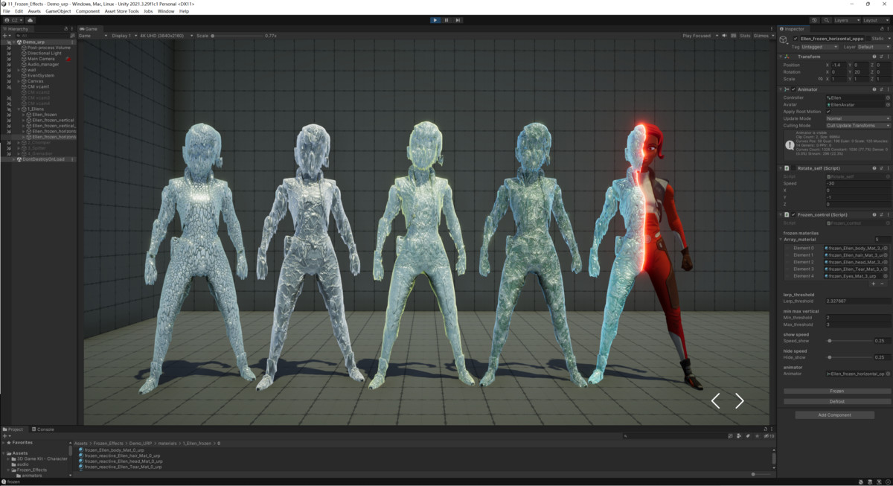Switch to the Console tab
Viewport: 893px width, 486px height.
[x=43, y=429]
